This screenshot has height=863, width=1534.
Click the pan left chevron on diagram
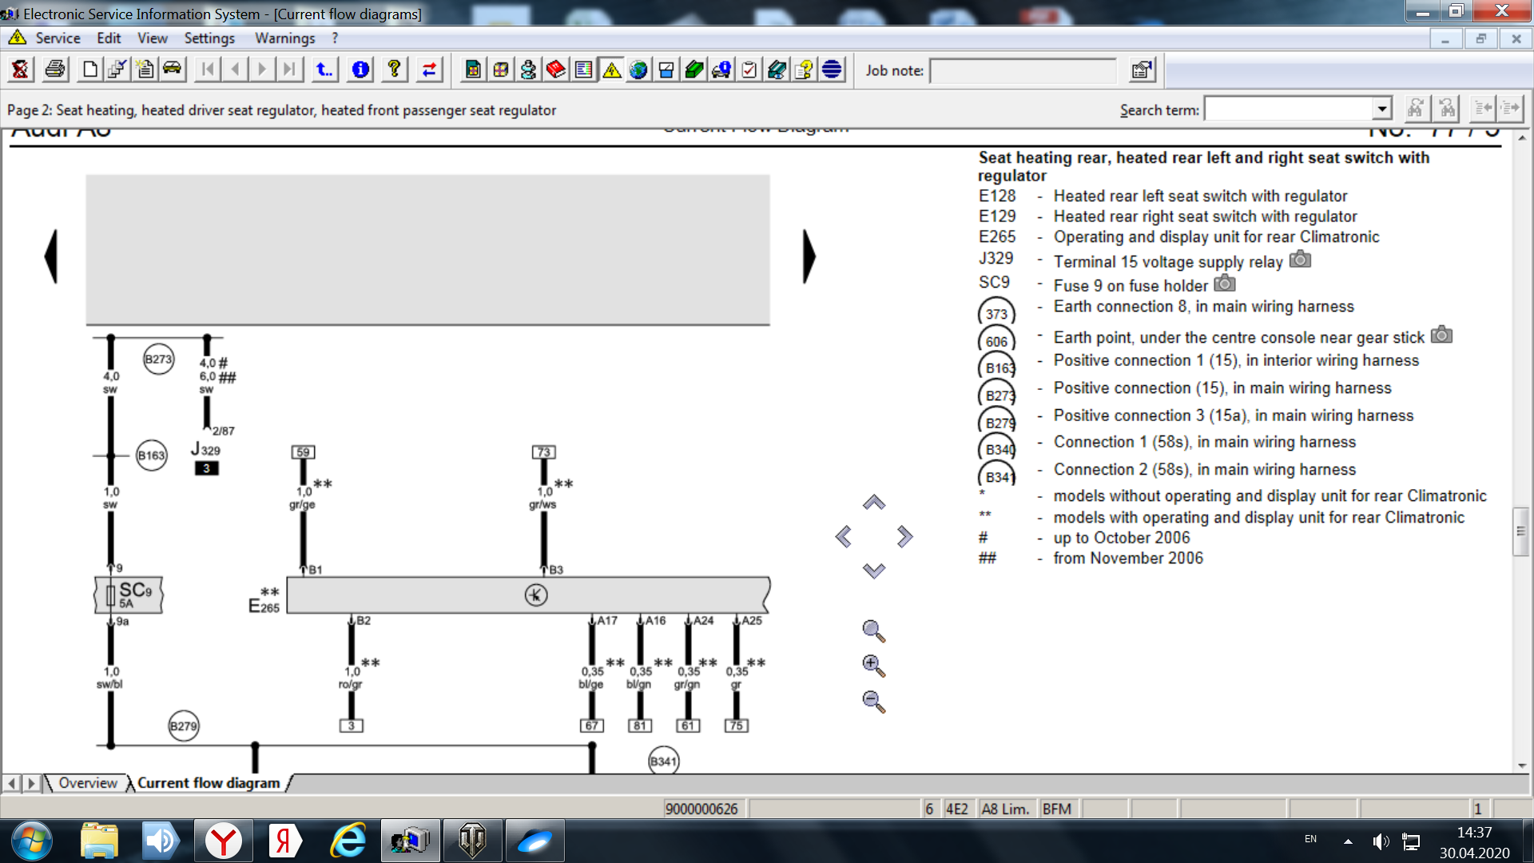coord(844,536)
